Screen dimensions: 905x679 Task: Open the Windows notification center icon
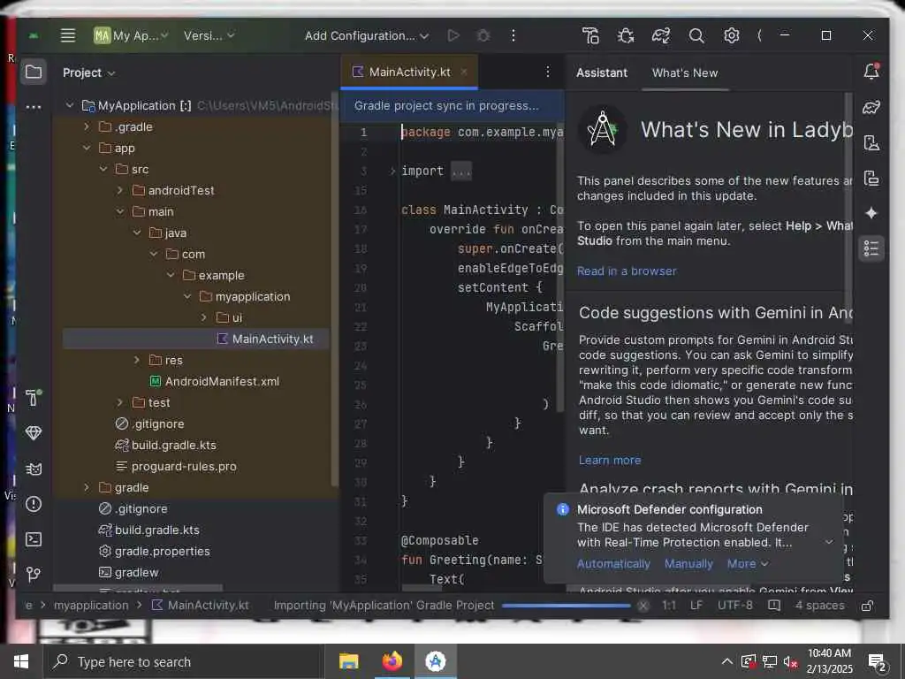[878, 663]
